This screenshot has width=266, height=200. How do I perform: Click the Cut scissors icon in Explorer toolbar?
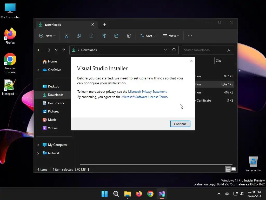point(66,36)
